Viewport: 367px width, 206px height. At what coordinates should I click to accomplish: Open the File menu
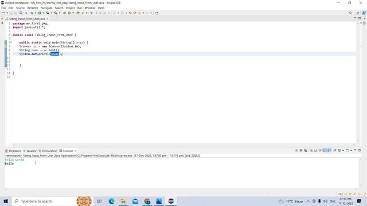(x=3, y=8)
